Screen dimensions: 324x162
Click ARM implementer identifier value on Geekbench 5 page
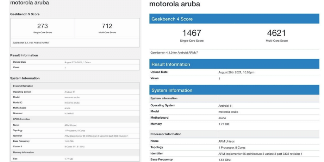tap(97, 136)
